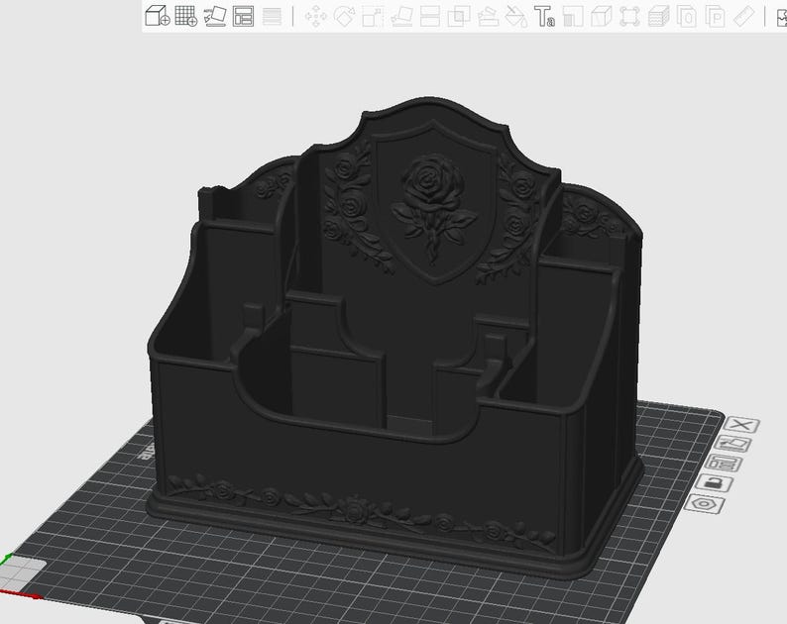Image resolution: width=787 pixels, height=624 pixels.
Task: Arrange all objects with the toolbar layout icon
Action: (244, 16)
